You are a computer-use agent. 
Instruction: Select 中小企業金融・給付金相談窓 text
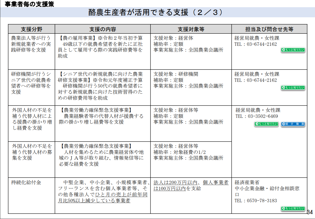click(267, 188)
